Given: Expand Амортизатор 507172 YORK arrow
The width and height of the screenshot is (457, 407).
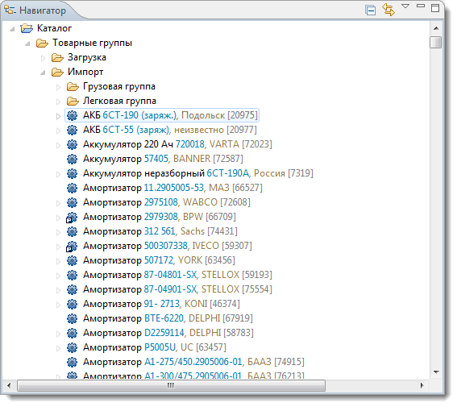Looking at the screenshot, I should click(58, 261).
